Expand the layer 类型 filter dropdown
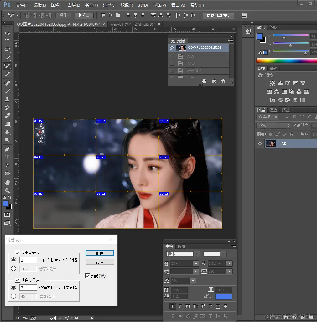Viewport: 317px width, 322px height. (x=267, y=117)
